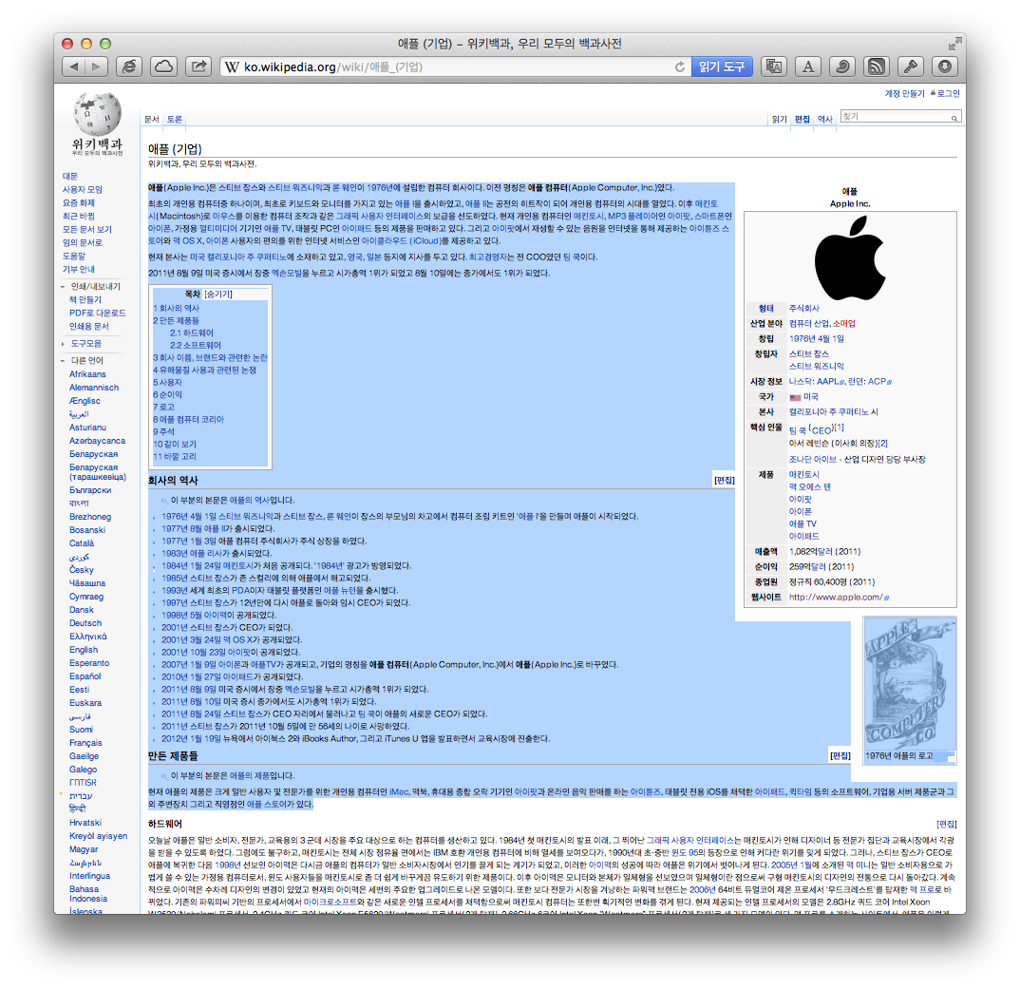Open the Deutsch language link
The image size is (1020, 989).
tap(85, 623)
